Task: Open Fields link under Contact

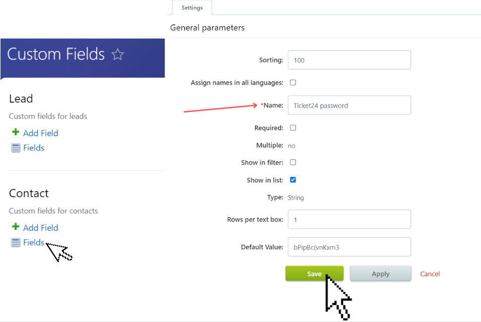Action: click(34, 243)
